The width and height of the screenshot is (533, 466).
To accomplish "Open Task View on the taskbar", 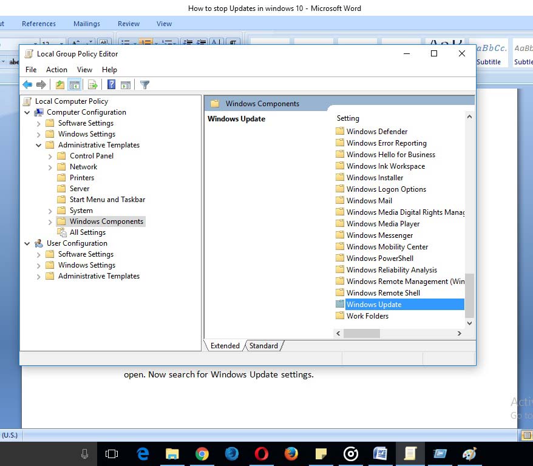I will click(x=112, y=454).
